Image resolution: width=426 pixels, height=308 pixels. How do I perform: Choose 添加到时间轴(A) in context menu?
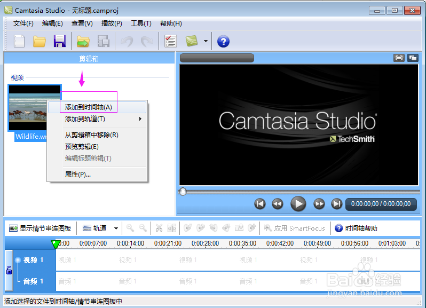coord(97,107)
